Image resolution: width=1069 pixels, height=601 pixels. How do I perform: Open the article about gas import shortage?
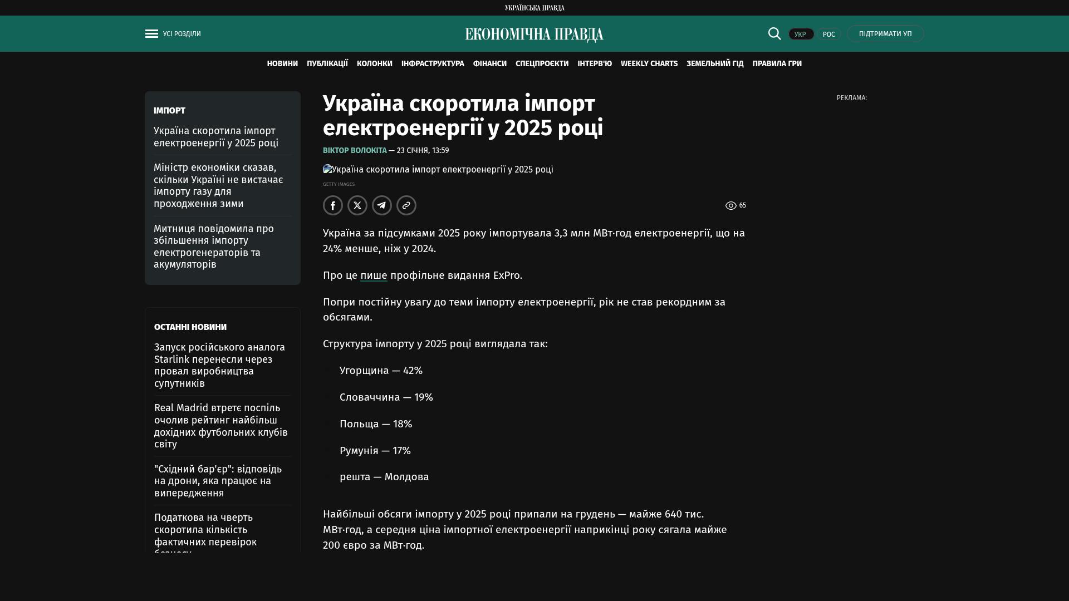tap(218, 185)
